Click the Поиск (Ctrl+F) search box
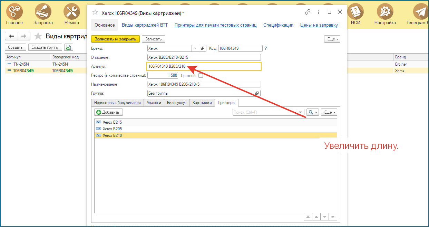 tap(265, 112)
